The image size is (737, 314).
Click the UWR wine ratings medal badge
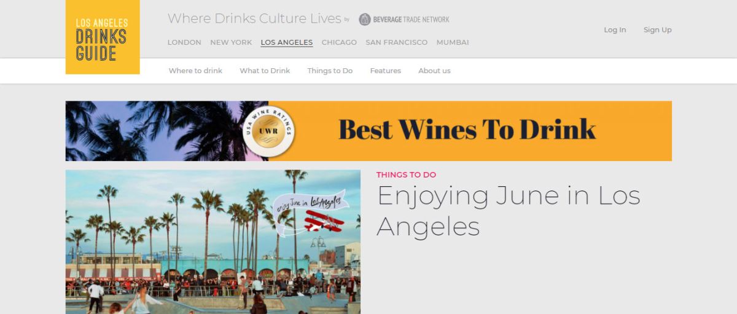268,131
